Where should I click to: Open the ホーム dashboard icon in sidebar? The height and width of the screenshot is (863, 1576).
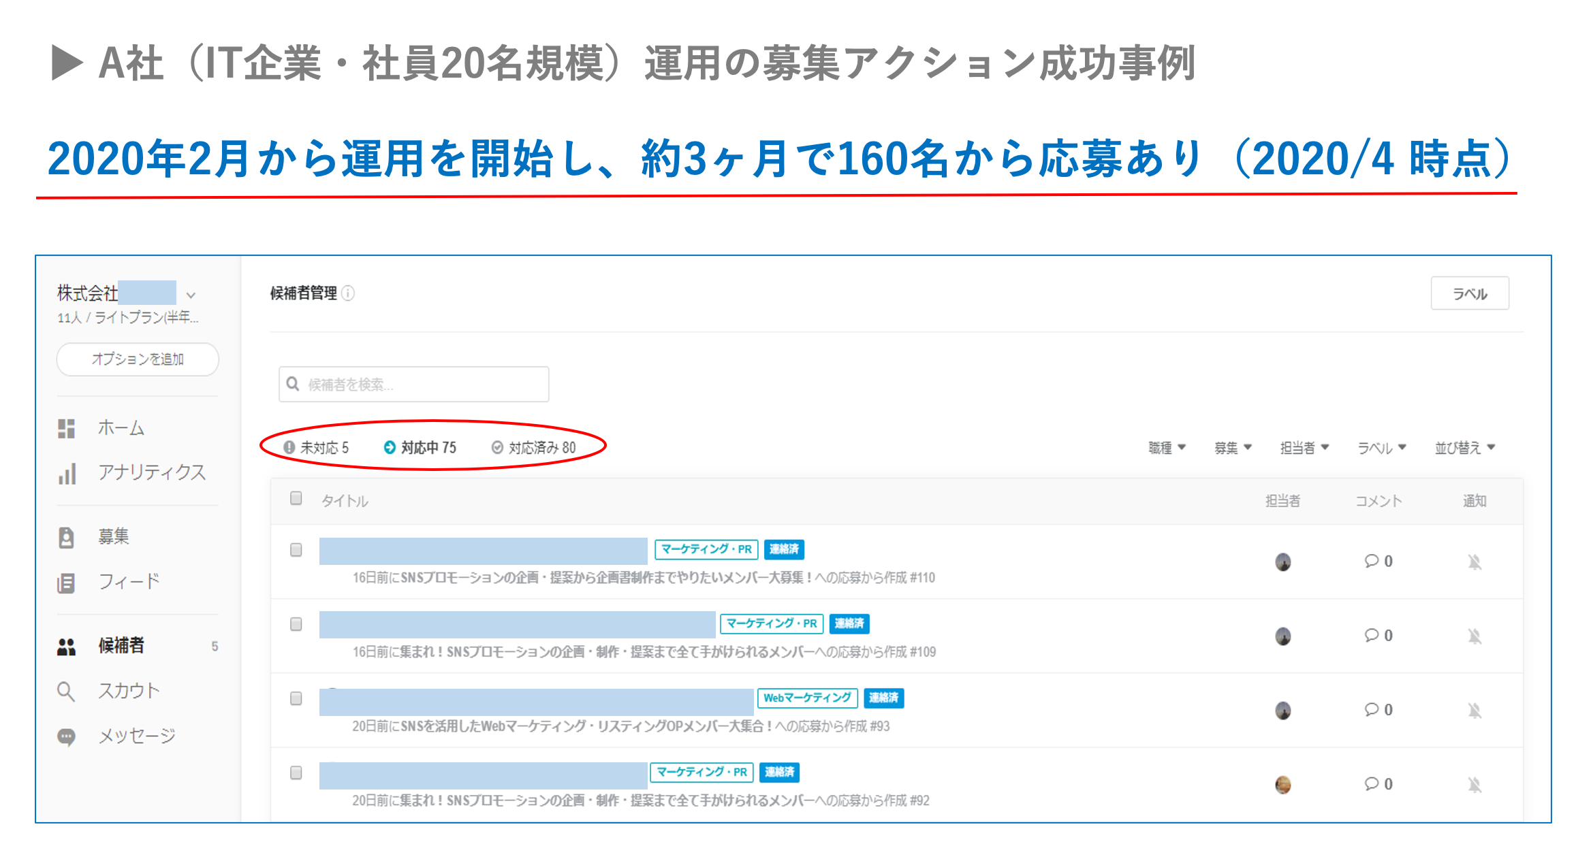coord(66,428)
